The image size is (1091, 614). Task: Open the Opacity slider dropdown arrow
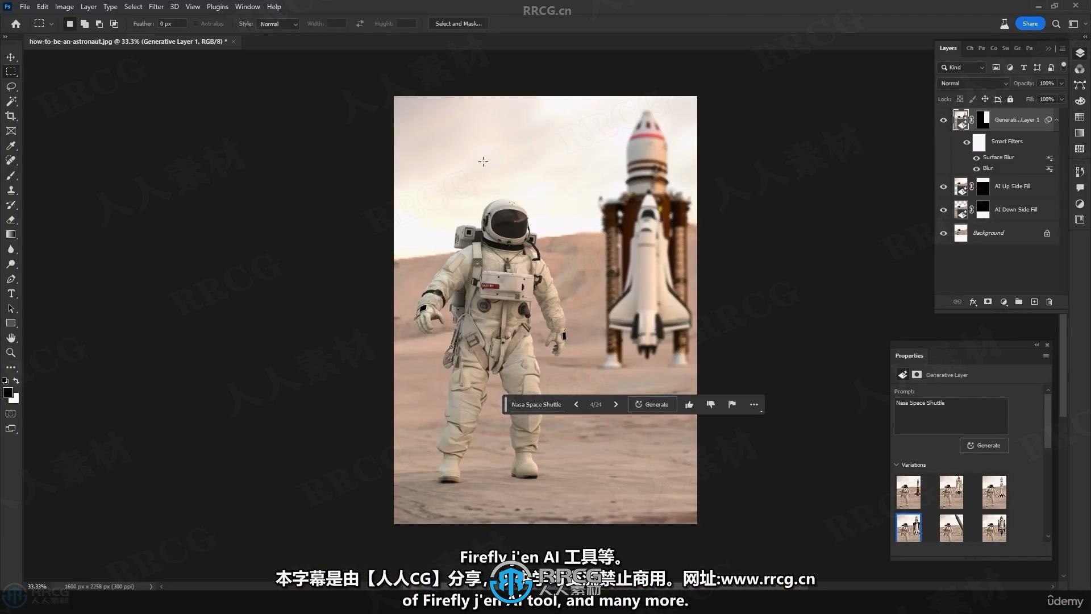click(x=1061, y=83)
